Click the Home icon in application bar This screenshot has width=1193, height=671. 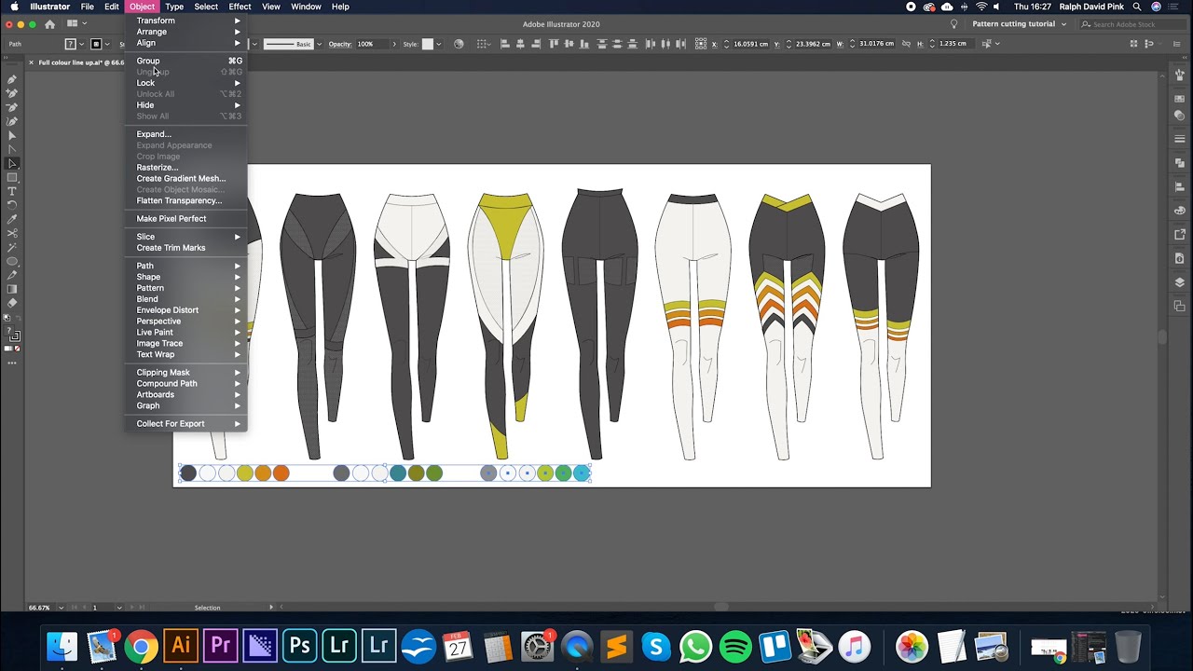point(49,24)
